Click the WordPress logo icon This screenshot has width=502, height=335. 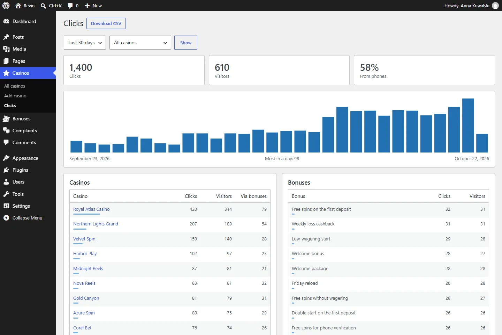6,6
